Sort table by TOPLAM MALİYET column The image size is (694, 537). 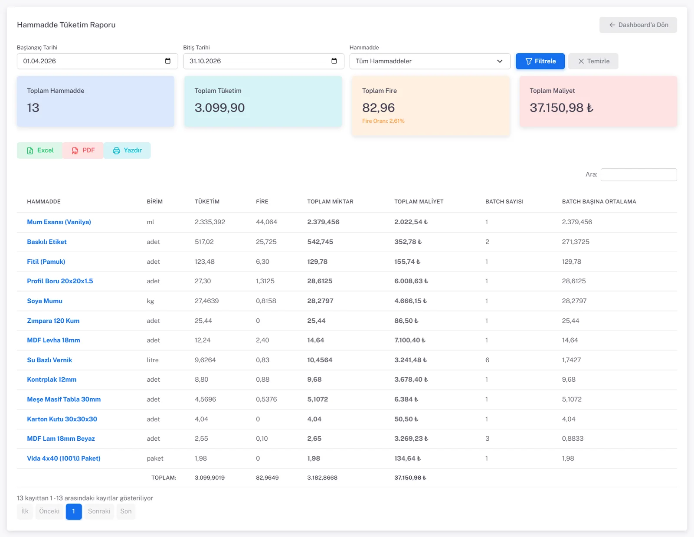pos(419,202)
